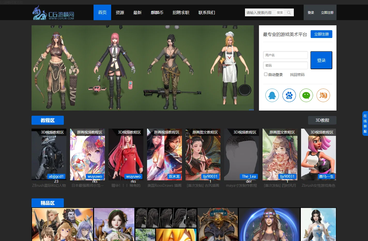Log in with the WeChat icon
The width and height of the screenshot is (368, 241).
306,95
